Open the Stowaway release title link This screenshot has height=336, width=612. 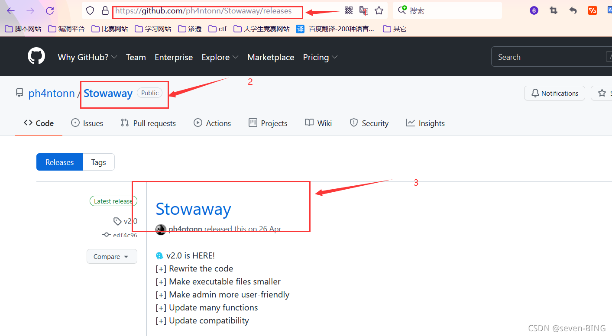[193, 209]
